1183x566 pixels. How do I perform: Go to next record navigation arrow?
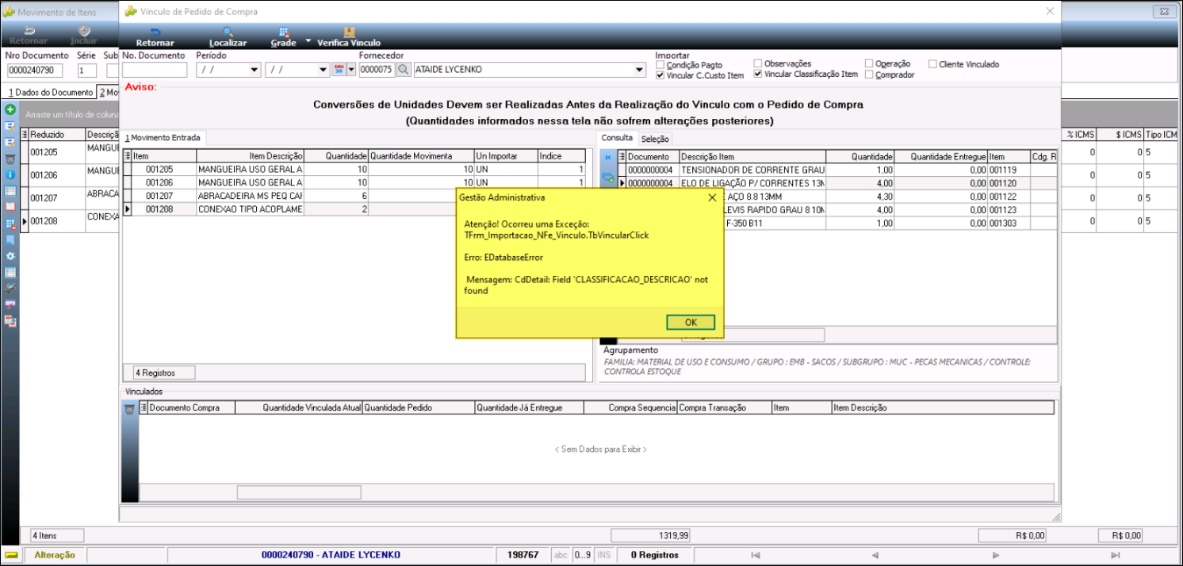tap(996, 555)
